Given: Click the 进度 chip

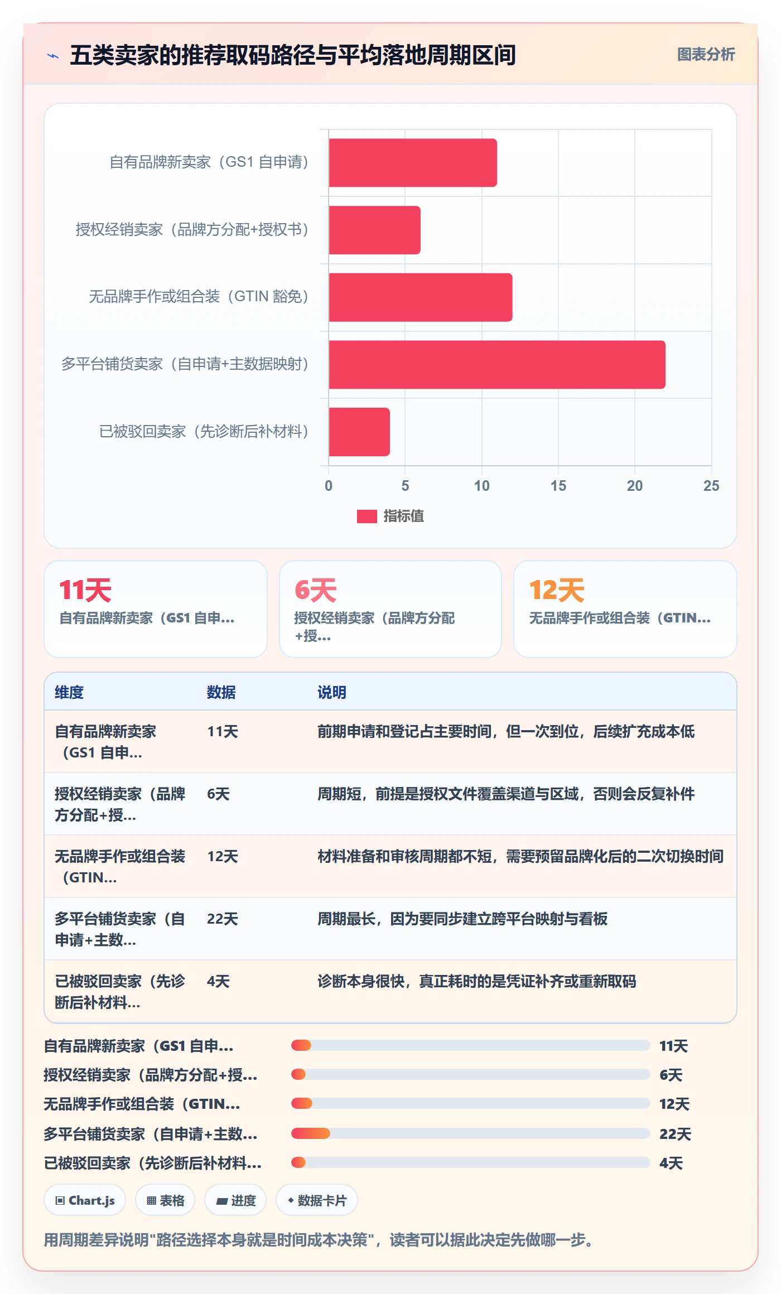Looking at the screenshot, I should (235, 1200).
